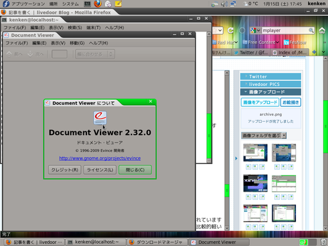The width and height of the screenshot is (328, 246).
Task: Open the zoom level combo box in Document Viewer
Action: pos(95,54)
